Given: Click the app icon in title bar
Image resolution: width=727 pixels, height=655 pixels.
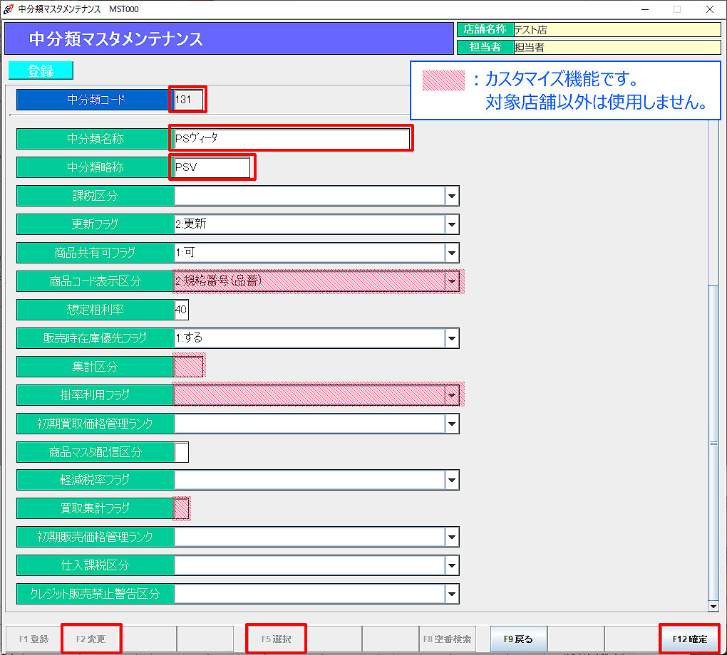Looking at the screenshot, I should [x=8, y=9].
